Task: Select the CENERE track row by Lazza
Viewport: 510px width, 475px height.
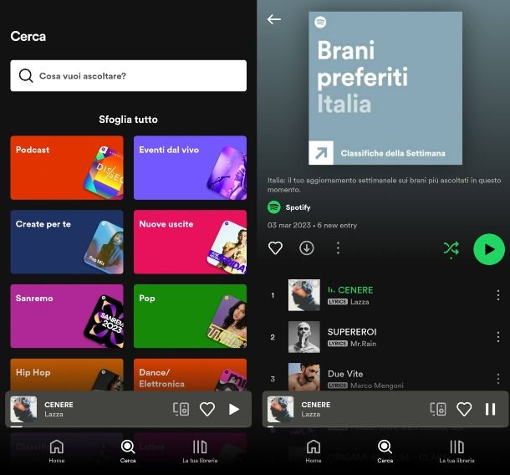Action: pyautogui.click(x=385, y=295)
